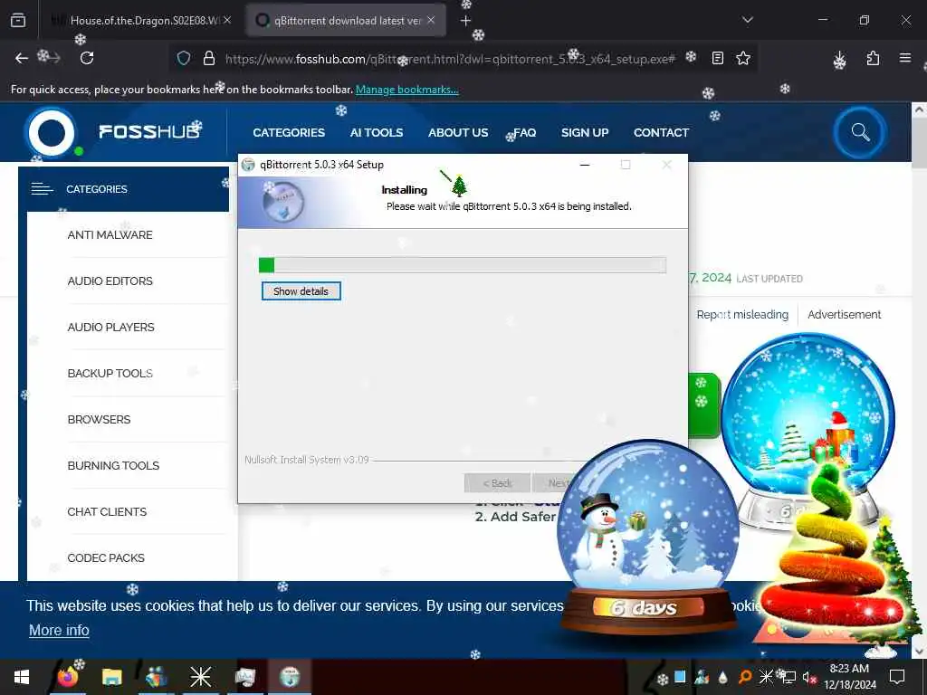
Task: Open the Firefox hamburger application menu
Action: (905, 58)
